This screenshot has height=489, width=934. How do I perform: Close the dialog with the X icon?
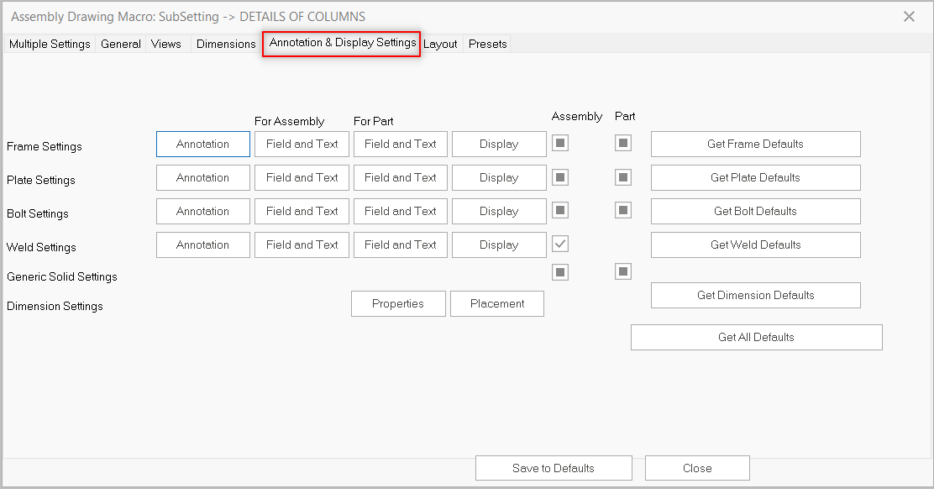(909, 17)
